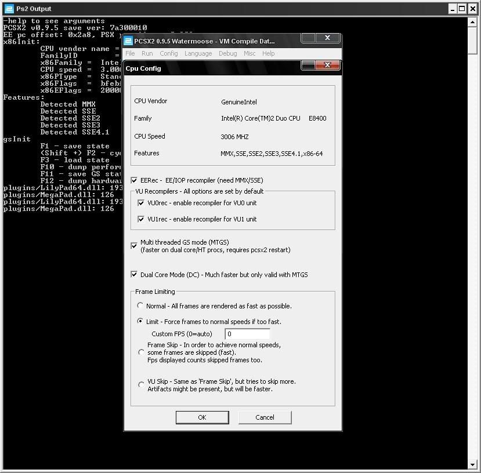Click the Ps2 Output scrollbar down arrow
481x473 pixels.
coord(472,464)
